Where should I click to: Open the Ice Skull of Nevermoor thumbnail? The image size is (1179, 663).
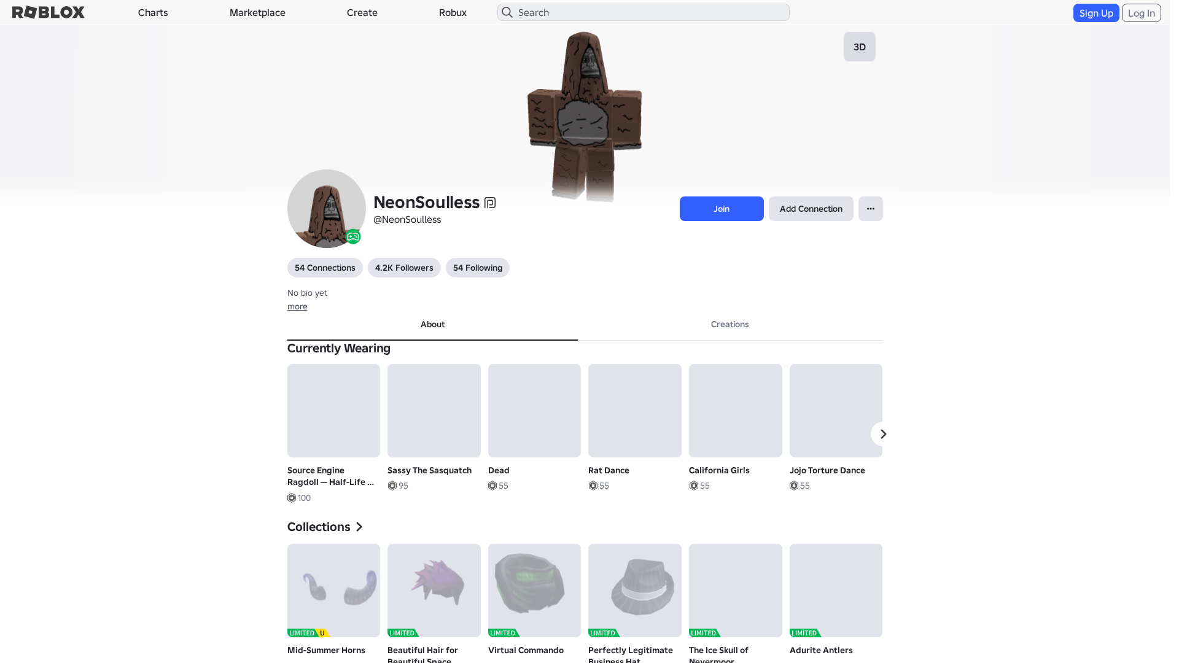[x=736, y=591]
